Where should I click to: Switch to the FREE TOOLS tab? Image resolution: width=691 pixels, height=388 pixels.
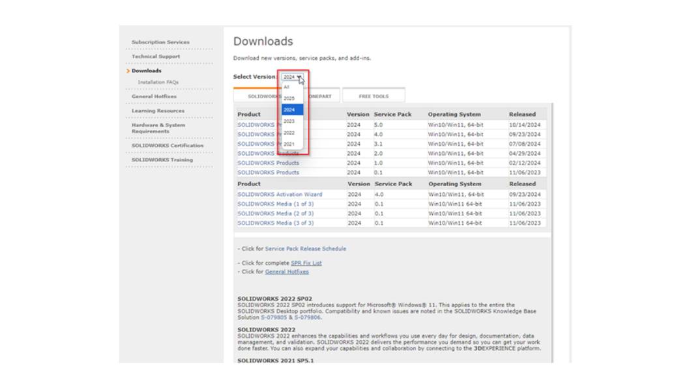(374, 96)
